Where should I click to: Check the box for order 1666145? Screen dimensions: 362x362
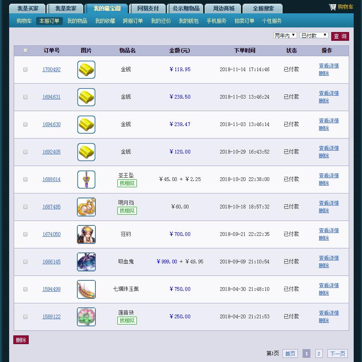point(25,262)
